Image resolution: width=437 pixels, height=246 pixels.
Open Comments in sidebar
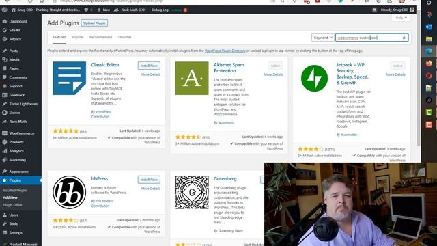pyautogui.click(x=18, y=77)
